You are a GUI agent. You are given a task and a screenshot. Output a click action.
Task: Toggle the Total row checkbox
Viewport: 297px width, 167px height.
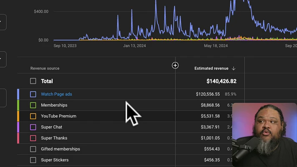(x=33, y=81)
